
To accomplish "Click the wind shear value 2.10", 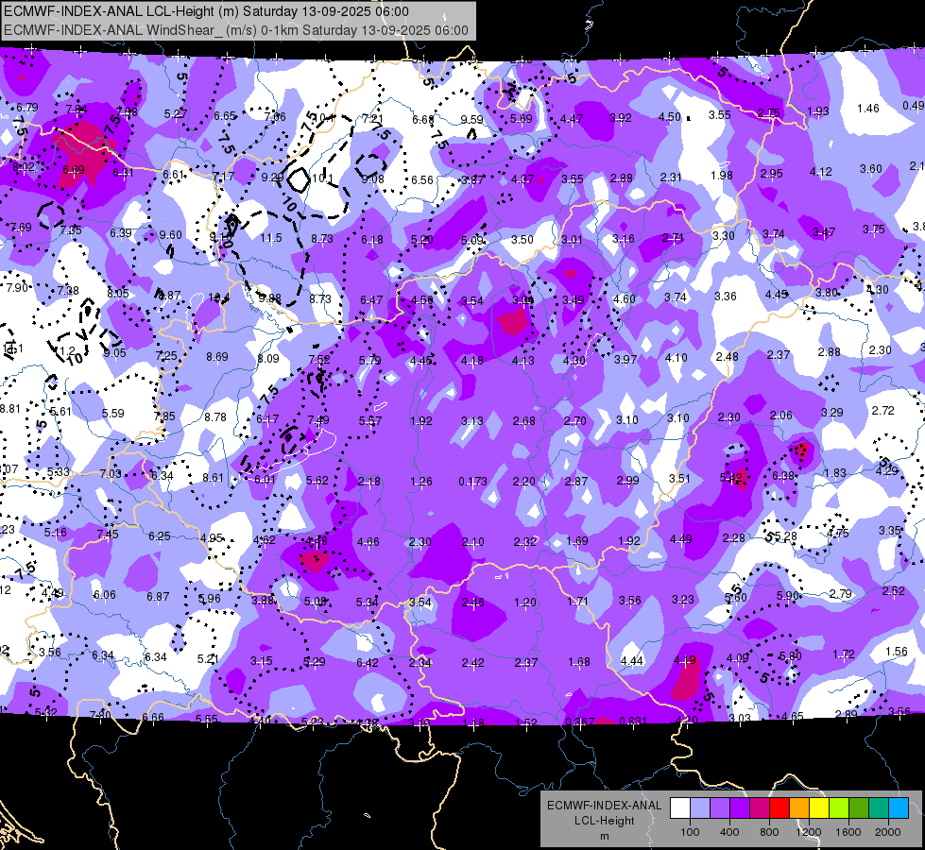I will pos(472,541).
